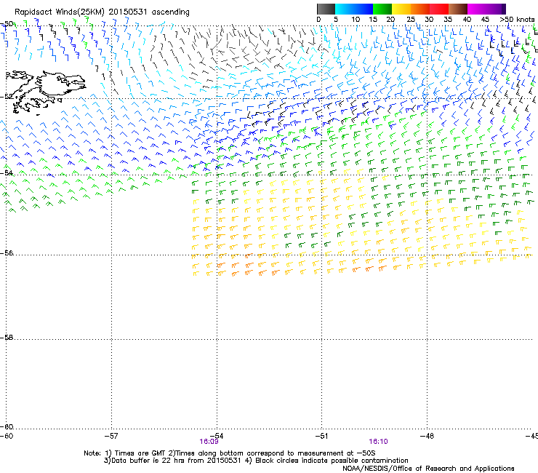
Task: Click the -52 latitude axis label
Action: coord(7,97)
